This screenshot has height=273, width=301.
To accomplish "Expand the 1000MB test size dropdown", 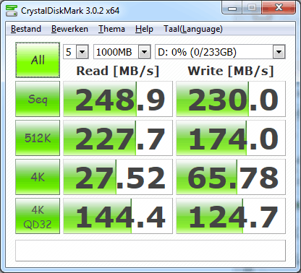I will coord(145,51).
